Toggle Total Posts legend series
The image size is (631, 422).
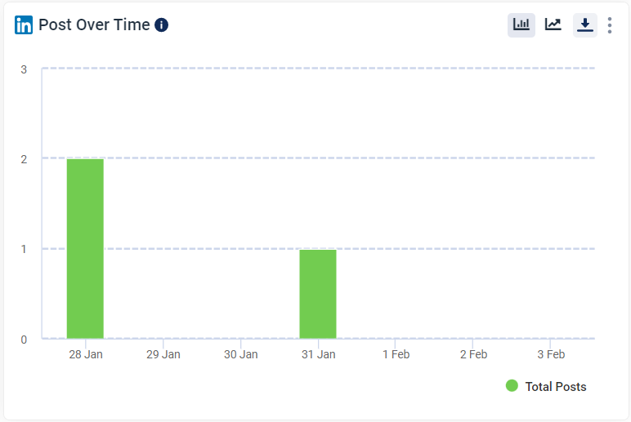click(x=555, y=387)
